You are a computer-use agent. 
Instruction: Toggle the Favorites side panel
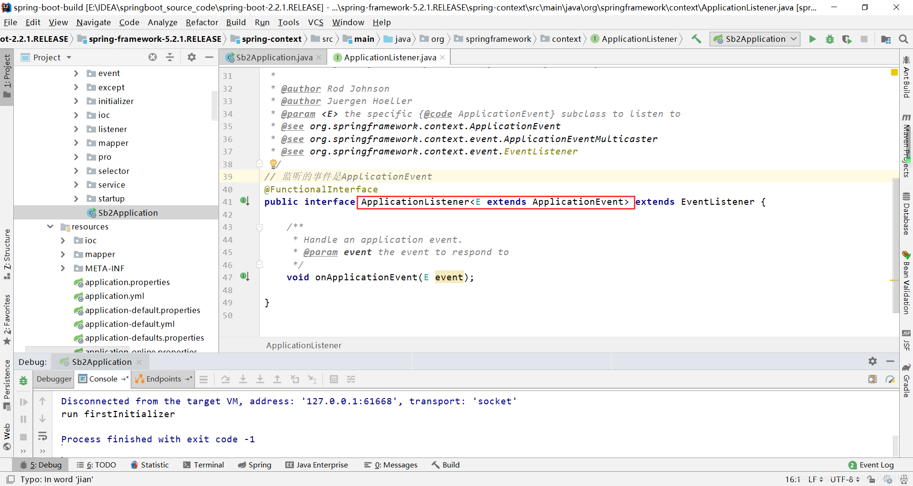[x=7, y=319]
